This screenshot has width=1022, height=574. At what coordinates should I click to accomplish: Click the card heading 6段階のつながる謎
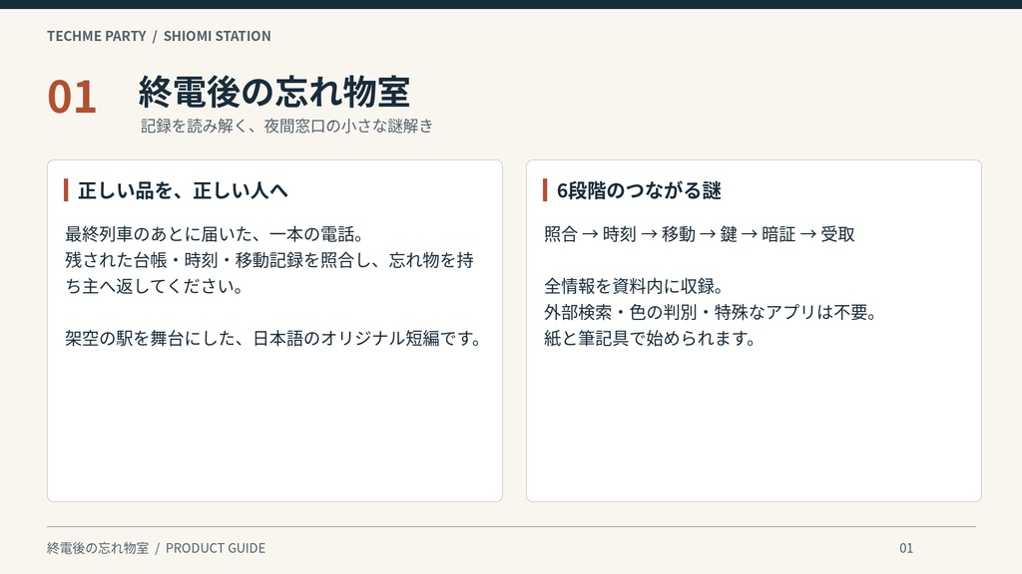point(639,190)
